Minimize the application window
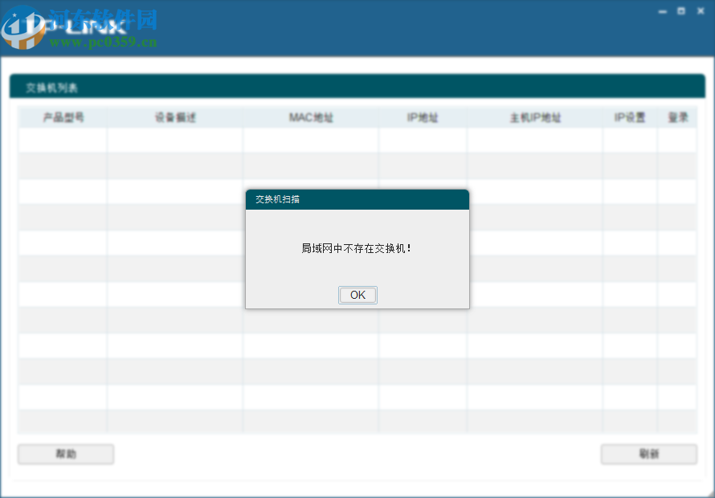Image resolution: width=715 pixels, height=498 pixels. pos(663,11)
